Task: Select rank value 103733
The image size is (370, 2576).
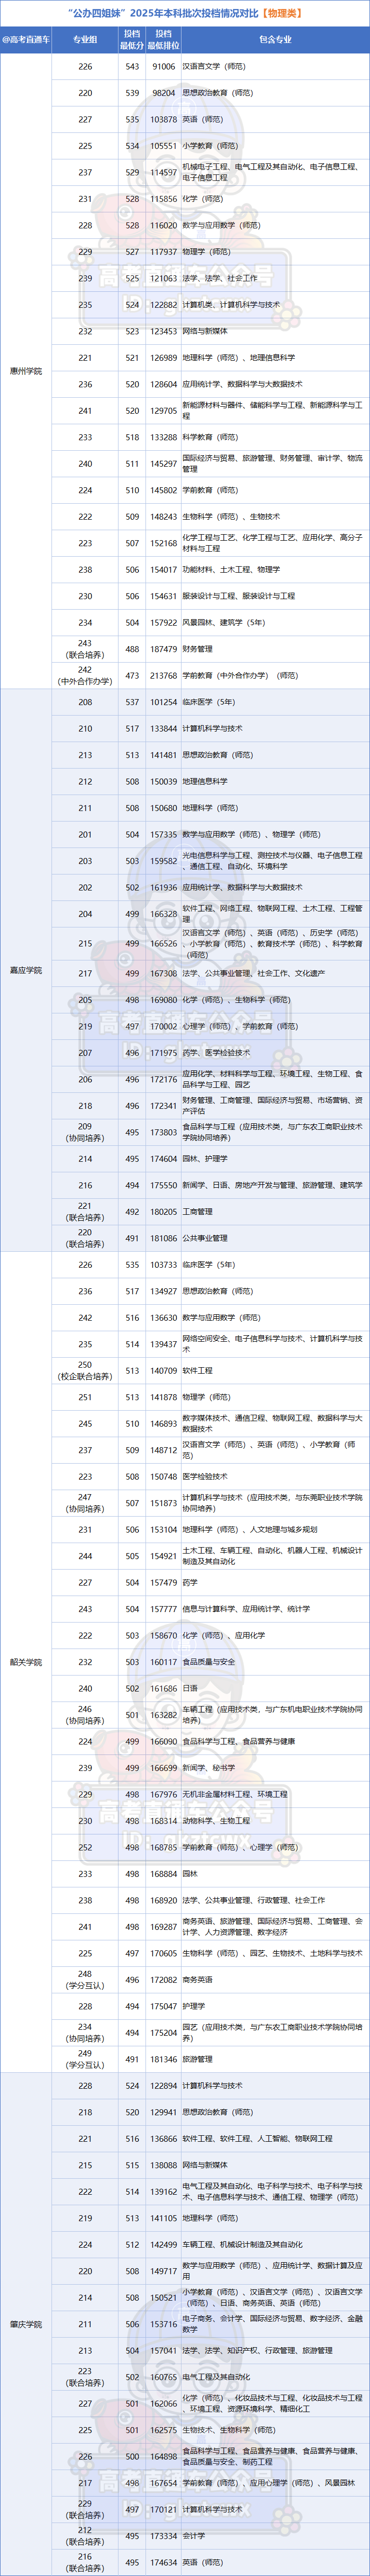Action: pos(163,1265)
